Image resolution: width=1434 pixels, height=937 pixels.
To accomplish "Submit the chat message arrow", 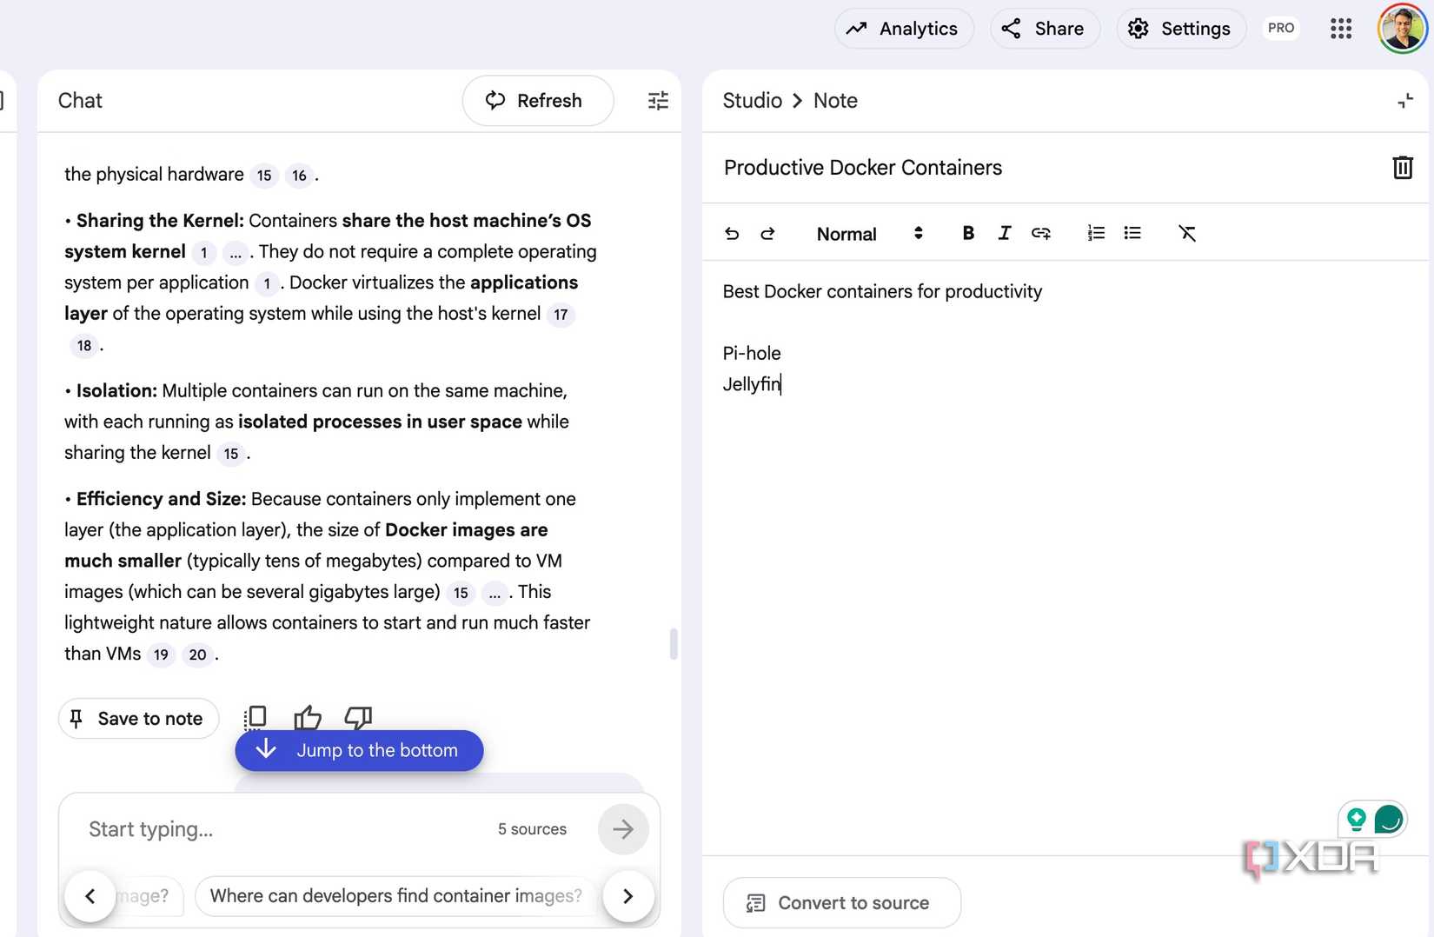I will 623,829.
